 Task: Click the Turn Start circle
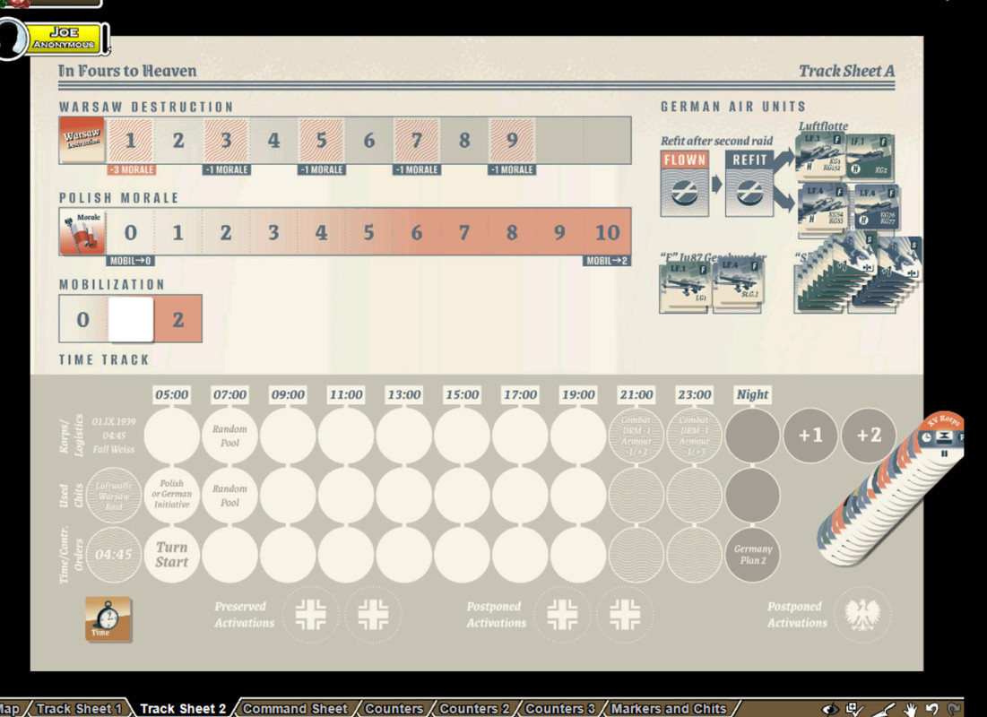[172, 555]
